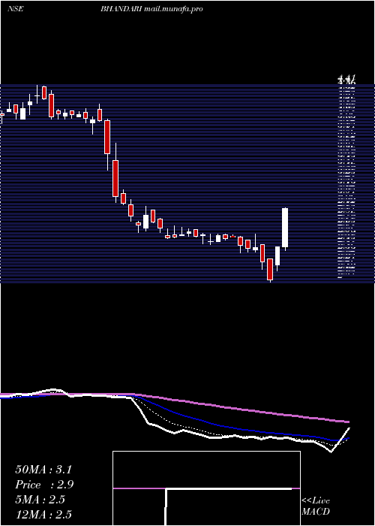Click the 12MA : 2.5 value

tap(43, 515)
